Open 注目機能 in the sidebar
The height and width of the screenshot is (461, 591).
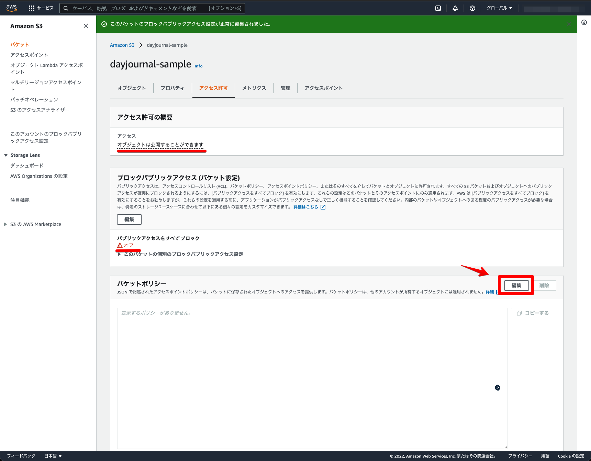tap(20, 200)
